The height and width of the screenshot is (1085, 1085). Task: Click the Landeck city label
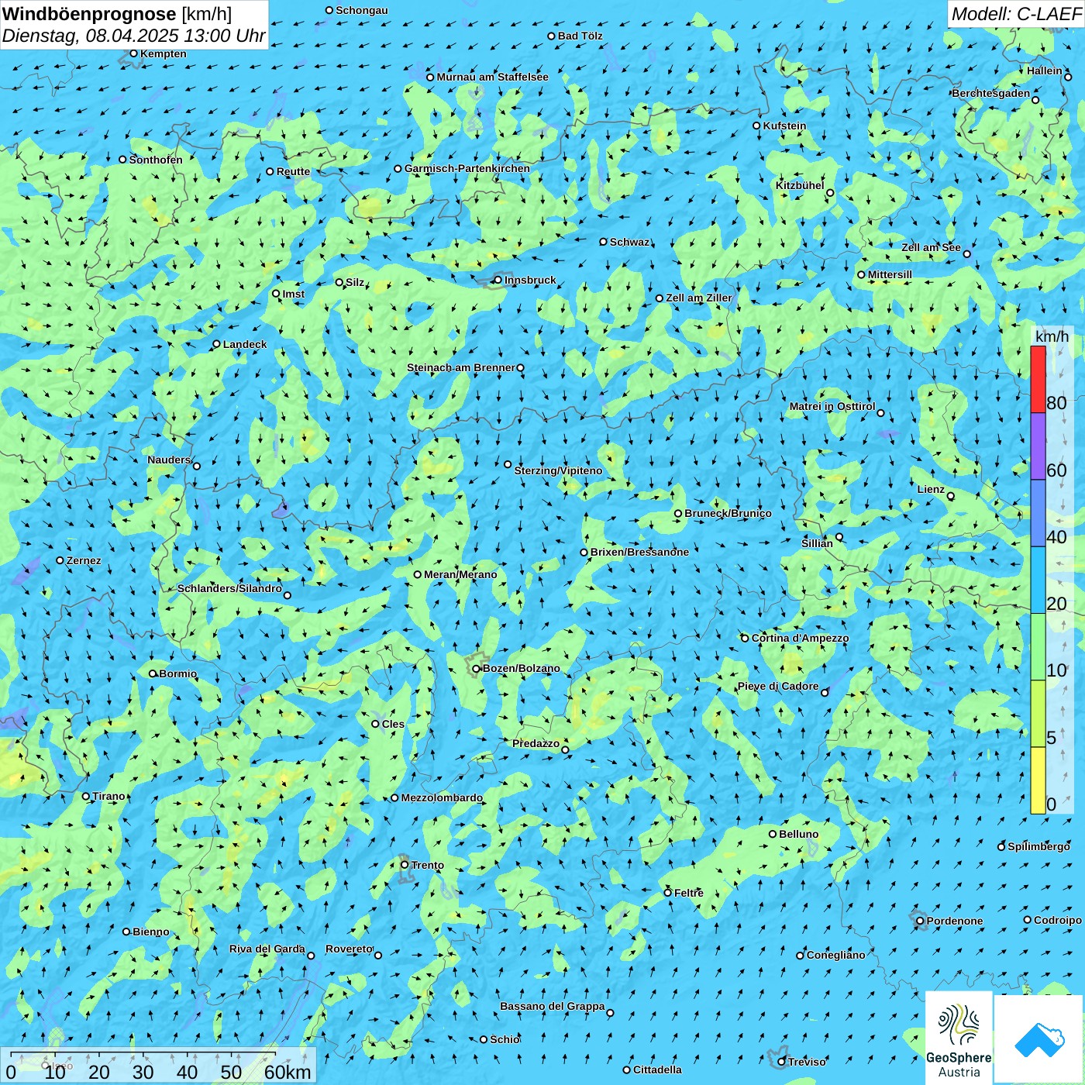245,344
